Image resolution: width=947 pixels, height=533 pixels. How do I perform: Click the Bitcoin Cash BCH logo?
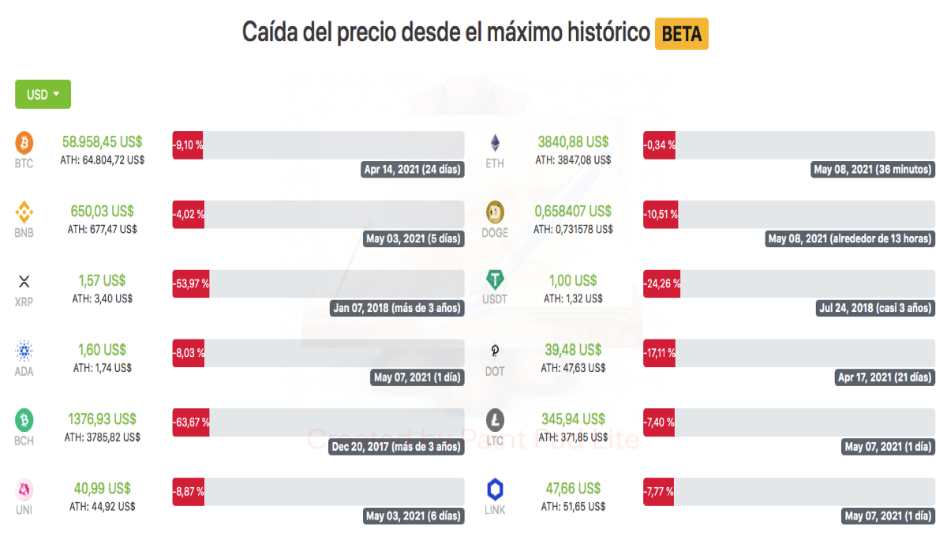coord(24,421)
